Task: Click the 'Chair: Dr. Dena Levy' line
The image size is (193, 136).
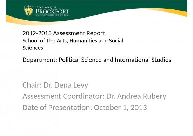Action: (55, 85)
